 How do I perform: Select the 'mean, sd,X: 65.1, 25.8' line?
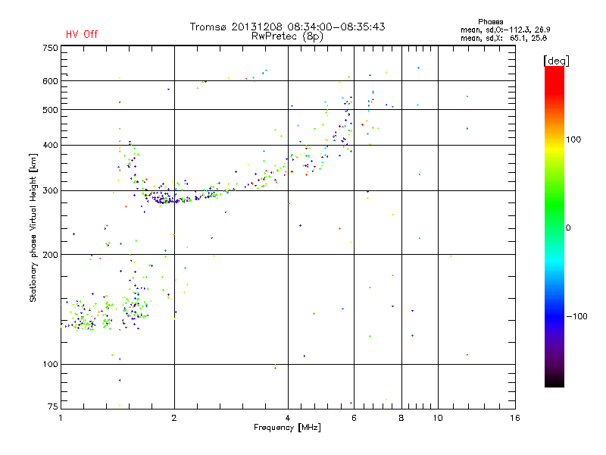(x=504, y=38)
